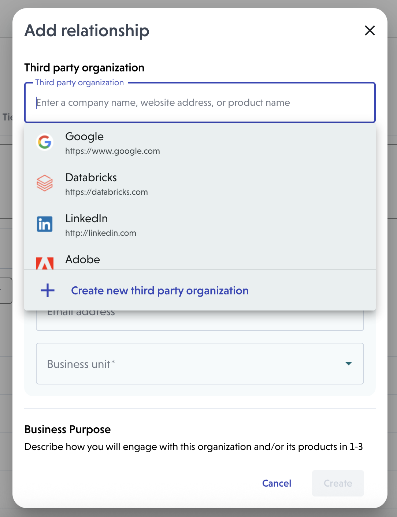Viewport: 397px width, 517px height.
Task: Click the Adobe logo icon
Action: click(x=45, y=263)
